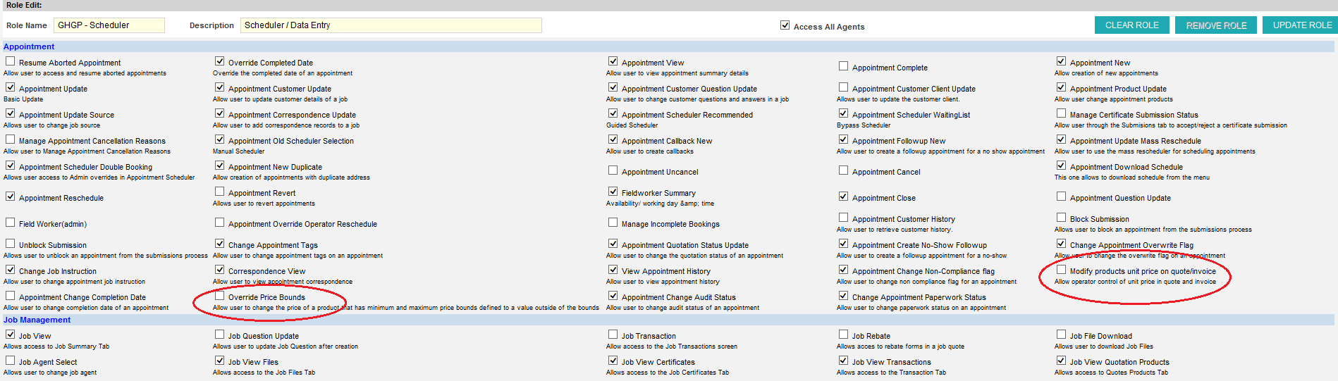Check the Job File Download checkbox

[1061, 335]
